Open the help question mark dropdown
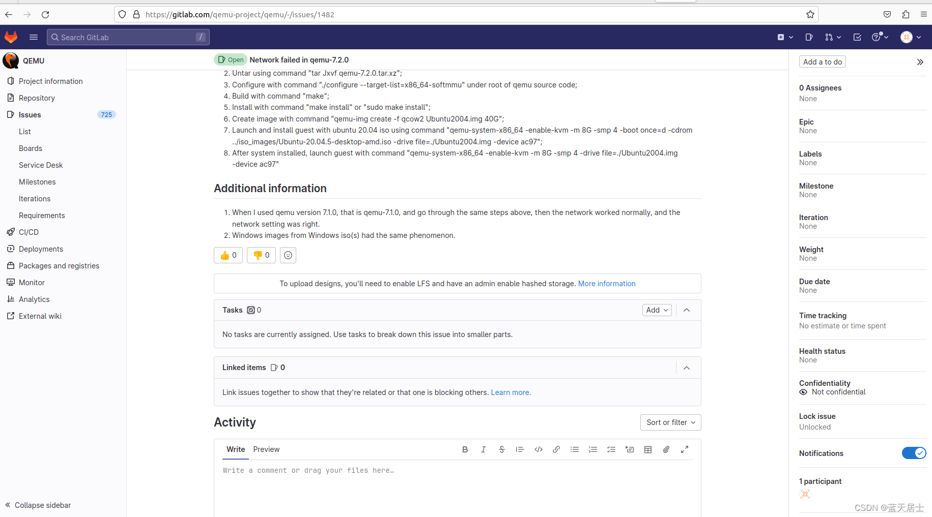 pyautogui.click(x=881, y=37)
